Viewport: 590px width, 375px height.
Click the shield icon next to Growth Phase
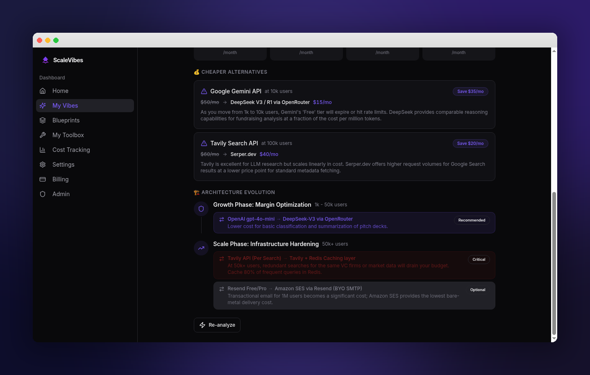click(201, 208)
